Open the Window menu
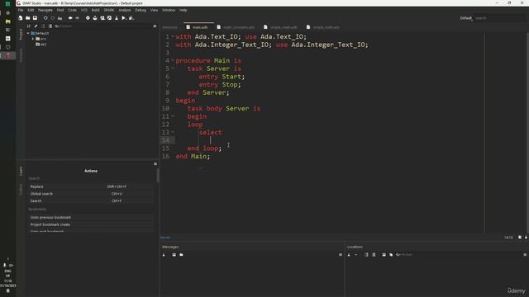Screen dimensions: 529x297 [x=169, y=10]
